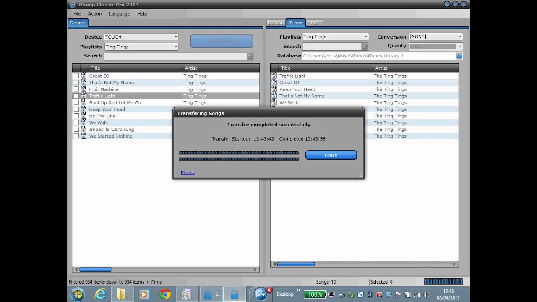
Task: Open the Windows Start menu orb
Action: 78,294
